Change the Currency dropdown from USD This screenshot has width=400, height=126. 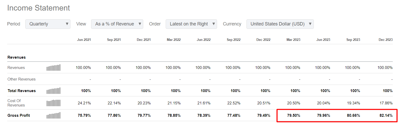(x=280, y=24)
